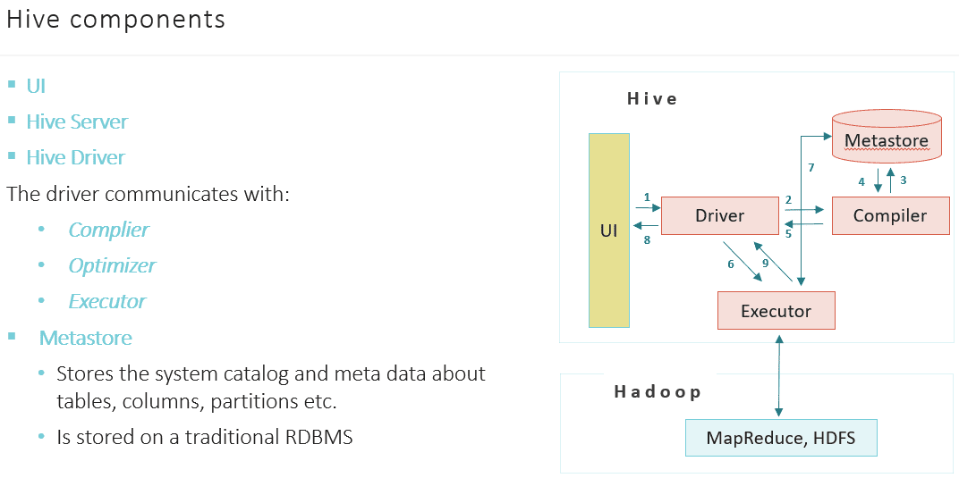The height and width of the screenshot is (478, 959).
Task: Select "The driver communicates with:" text
Action: (148, 193)
